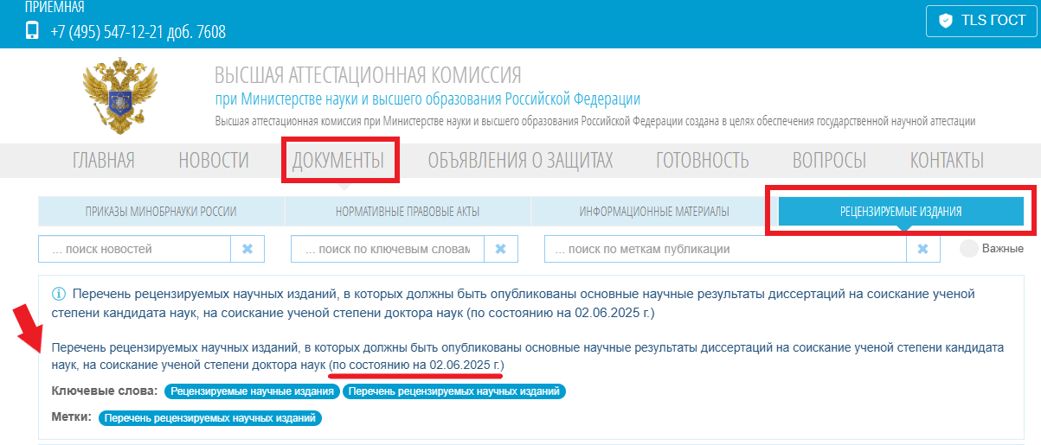This screenshot has height=445, width=1041.
Task: Go to the НОВОСТИ section
Action: click(x=214, y=160)
